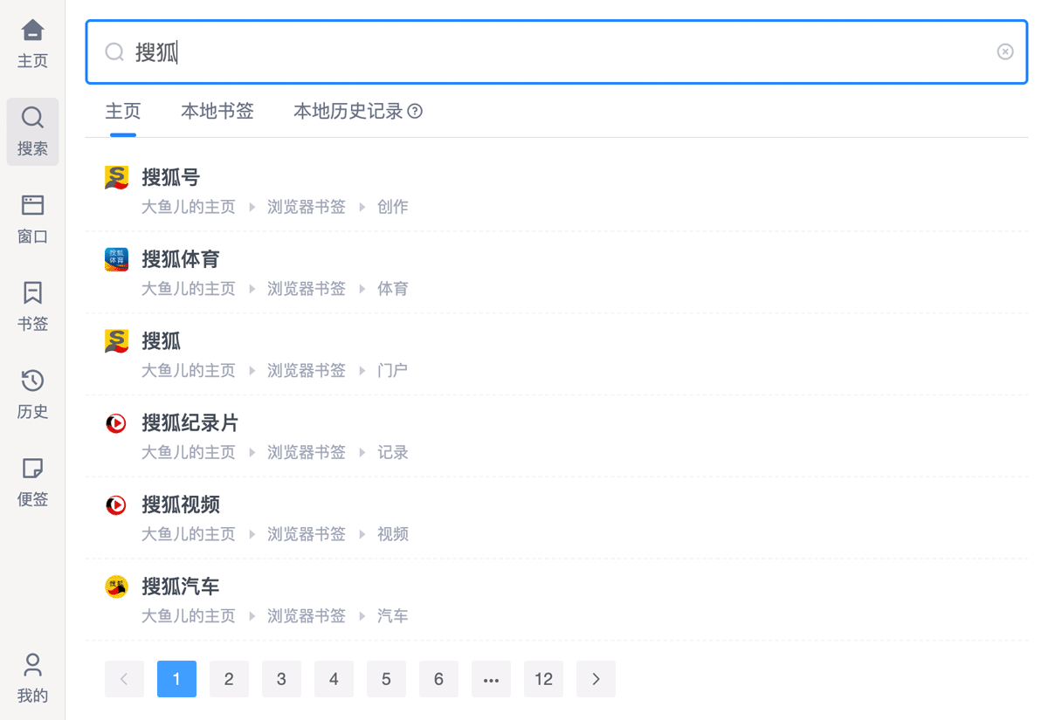1048x720 pixels.
Task: Click the 搜狐号 favicon
Action: [x=116, y=177]
